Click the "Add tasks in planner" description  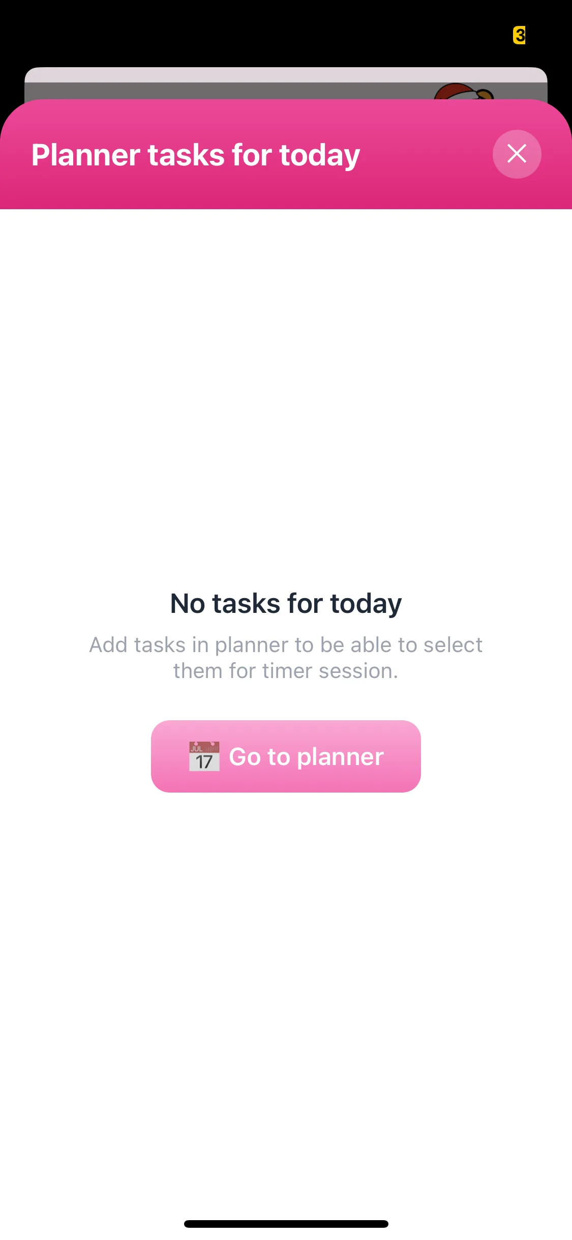[286, 645]
